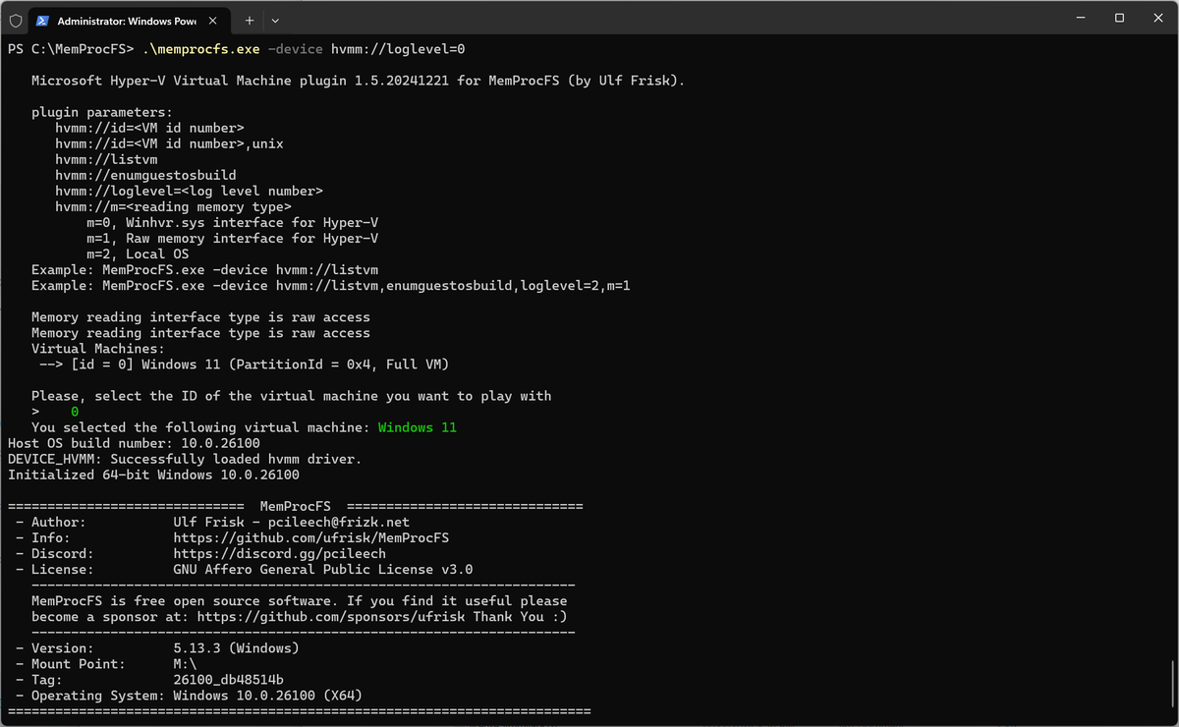
Task: Expand the new tab profile dropdown
Action: [x=275, y=20]
